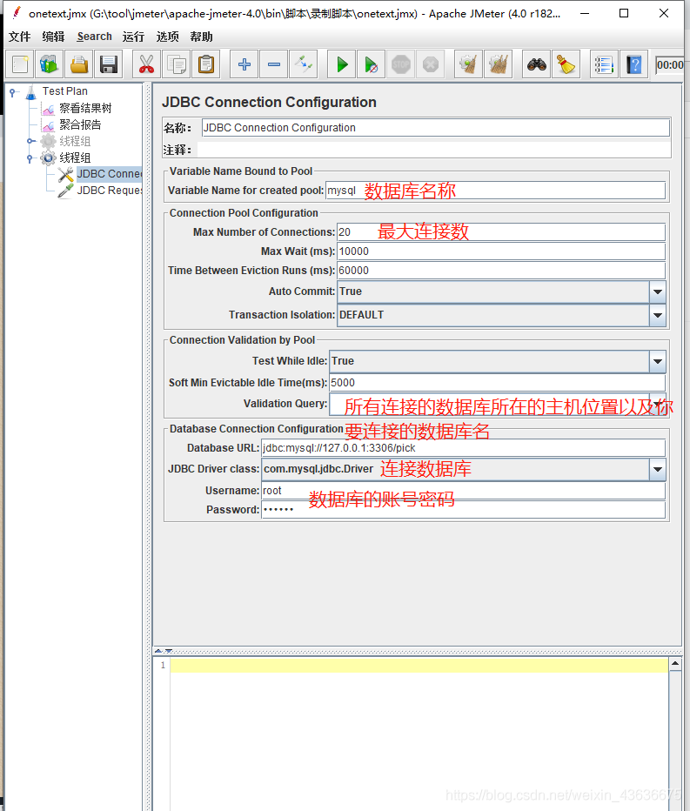Open Help with question mark icon
The height and width of the screenshot is (811, 690).
(633, 64)
